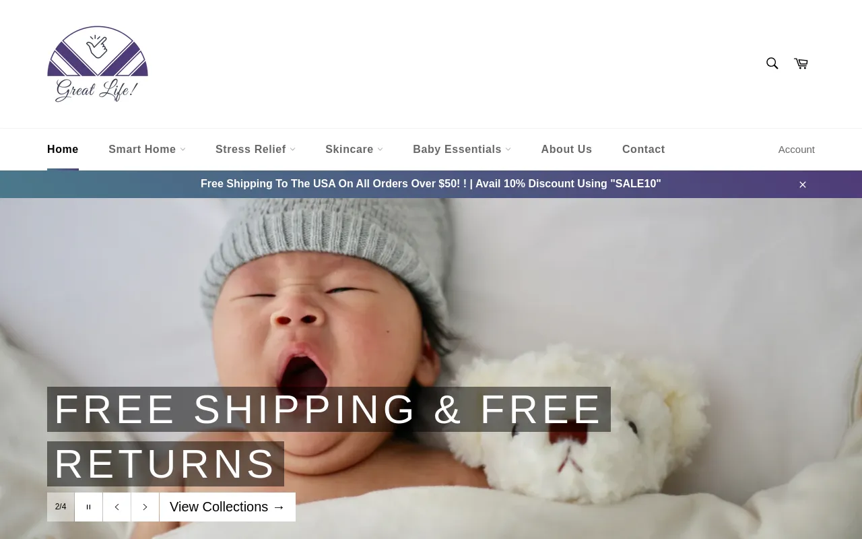Go to the Home tab
Screen dimensions: 862x539
pos(63,150)
